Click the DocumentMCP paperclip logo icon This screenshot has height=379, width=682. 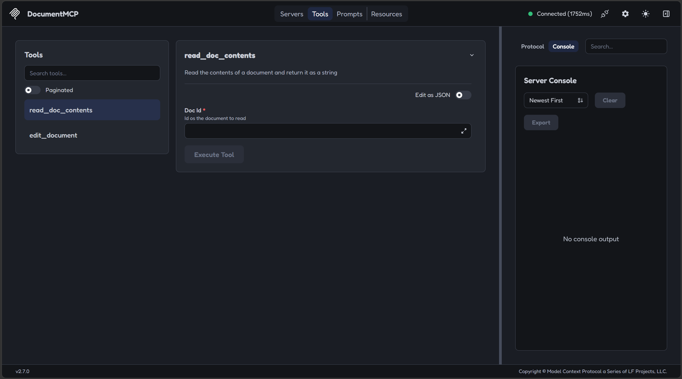[15, 14]
